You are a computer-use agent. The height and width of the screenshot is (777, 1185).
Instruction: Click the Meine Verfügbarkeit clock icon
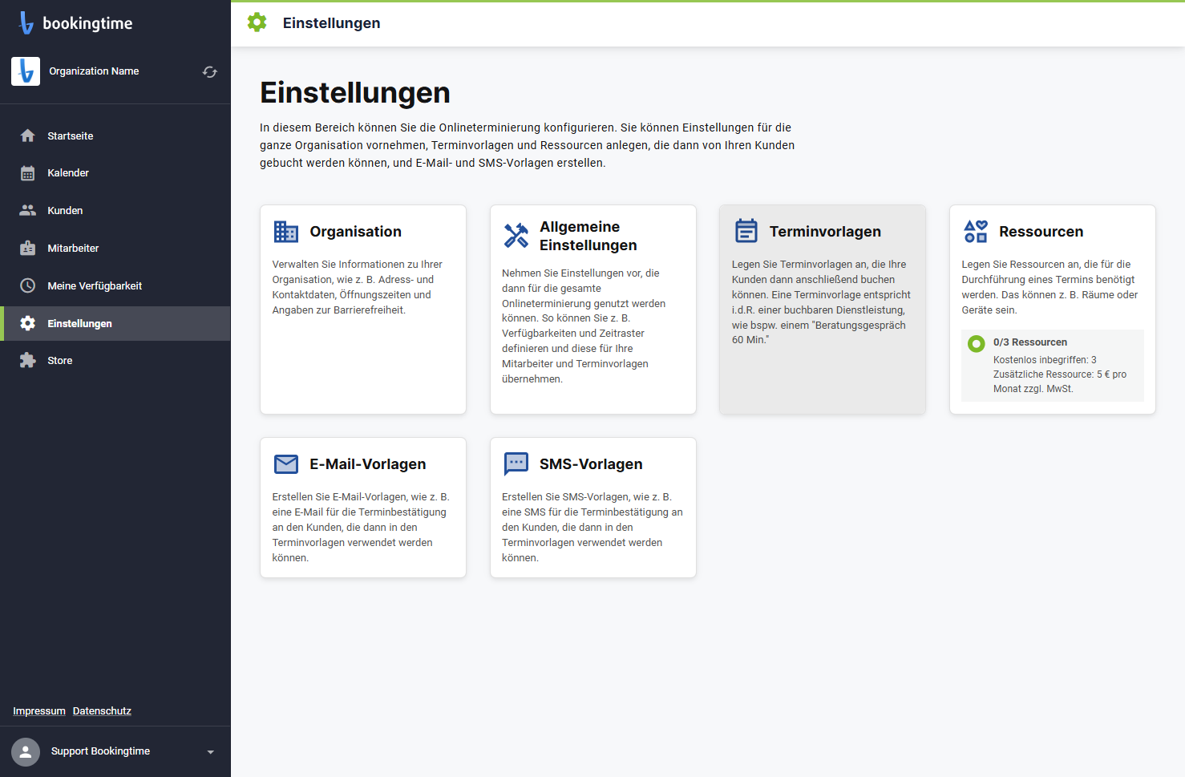click(x=28, y=285)
